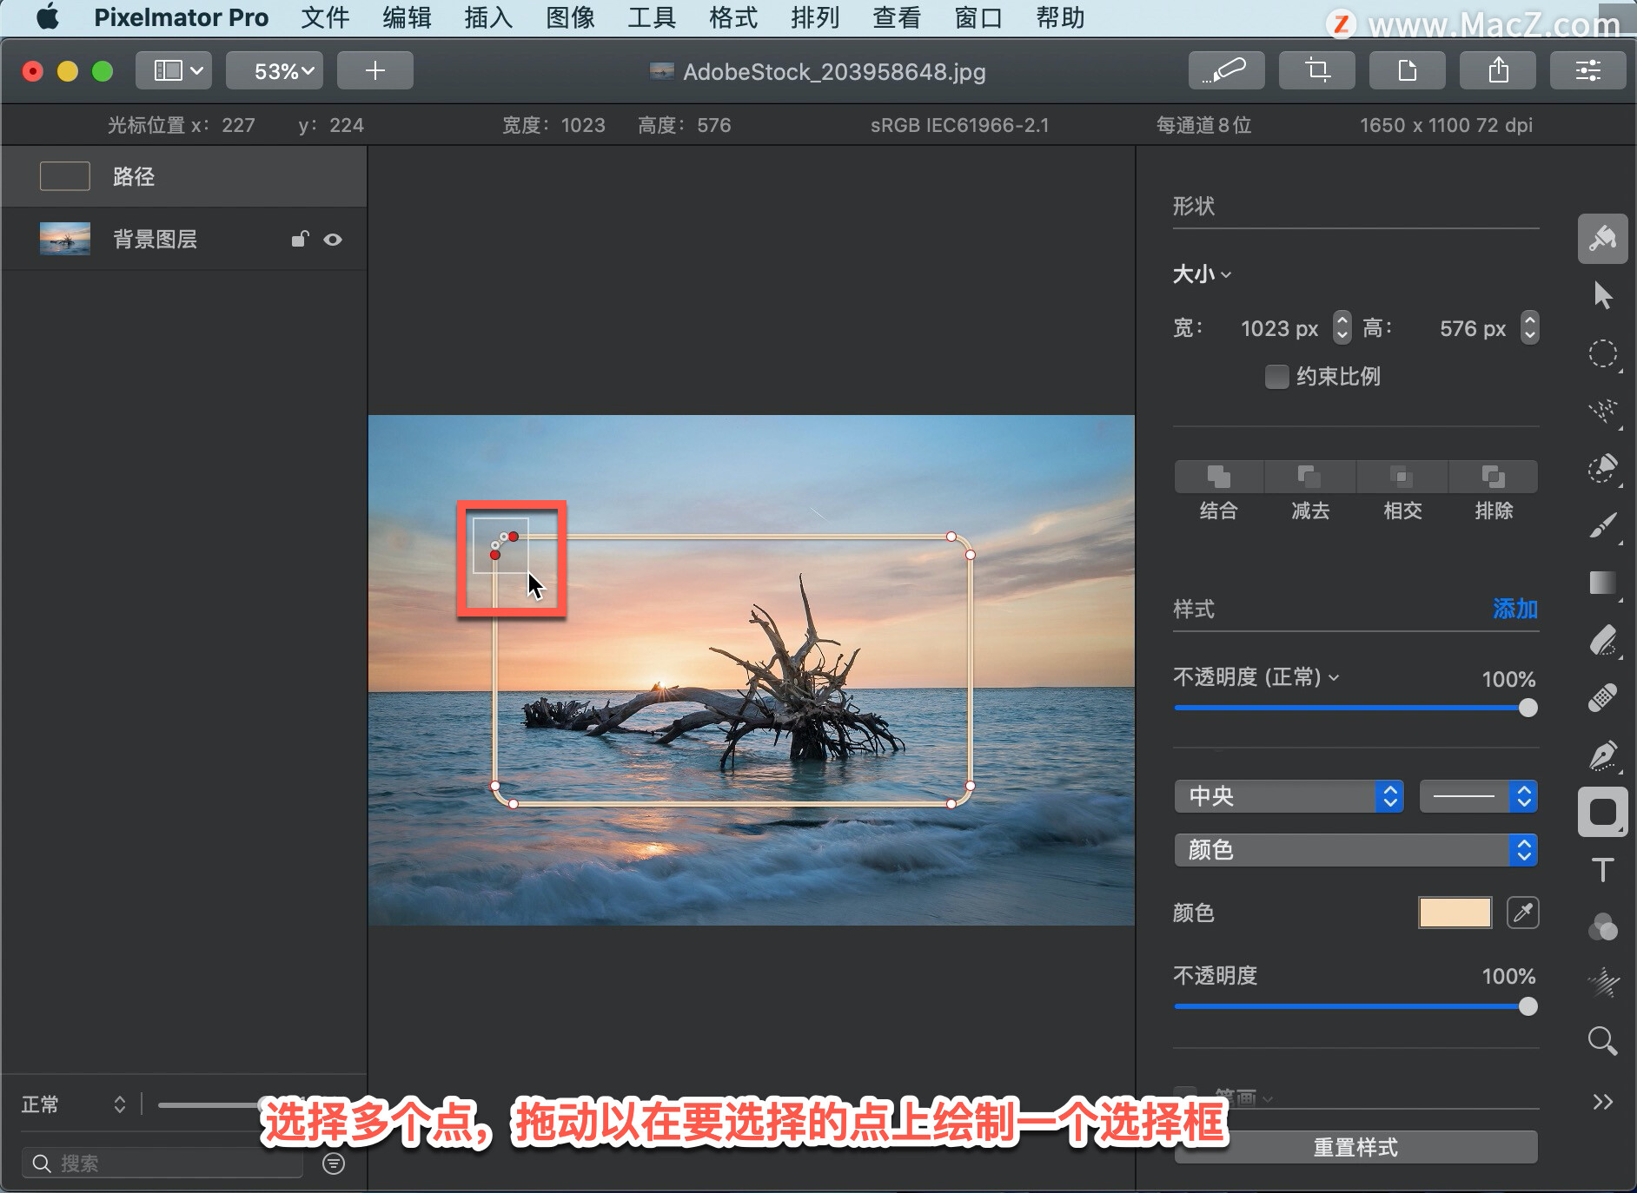Select the Gradient tool
1637x1193 pixels.
(x=1602, y=583)
